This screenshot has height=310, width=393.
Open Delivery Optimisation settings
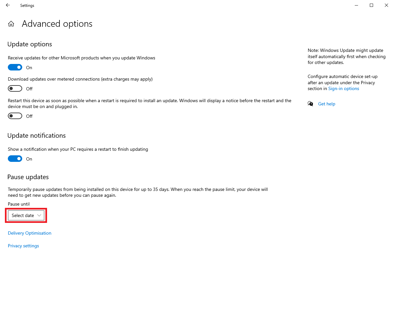pos(29,233)
